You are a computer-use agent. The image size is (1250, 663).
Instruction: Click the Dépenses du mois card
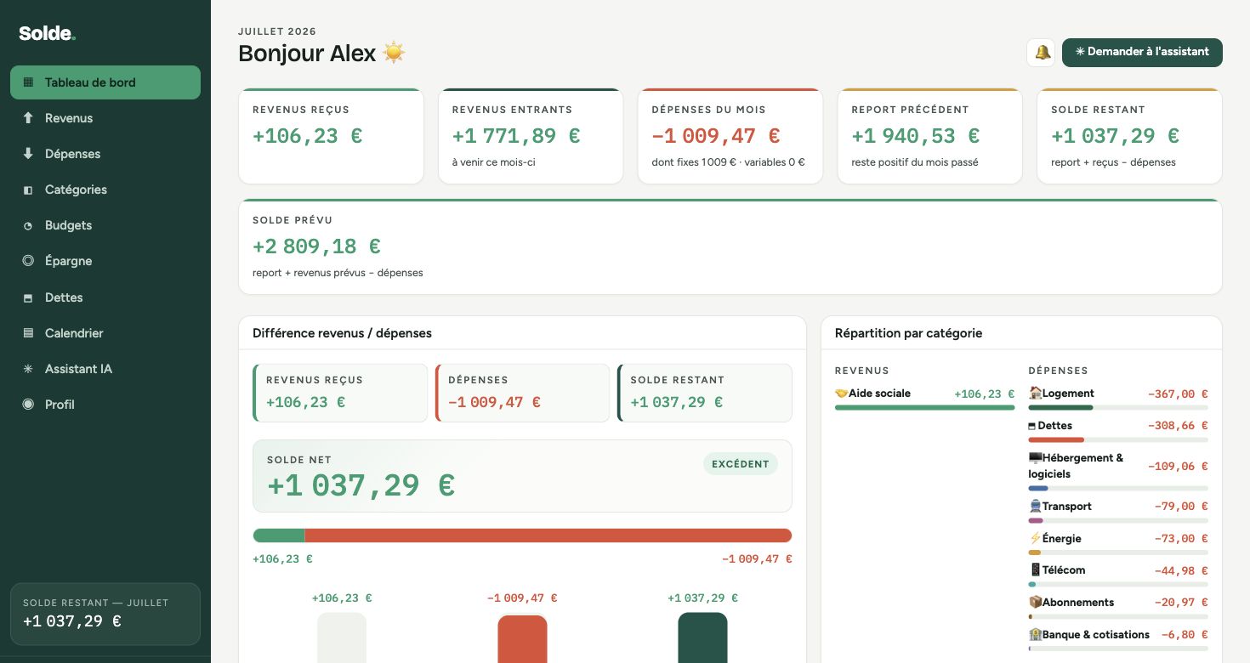[730, 136]
